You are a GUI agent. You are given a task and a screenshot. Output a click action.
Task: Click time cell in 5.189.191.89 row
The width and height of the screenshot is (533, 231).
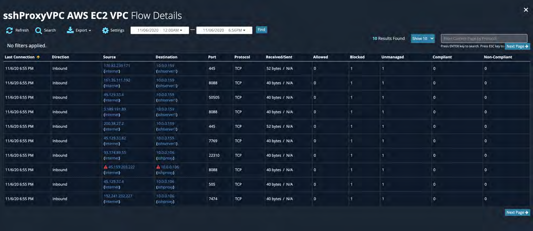click(19, 112)
